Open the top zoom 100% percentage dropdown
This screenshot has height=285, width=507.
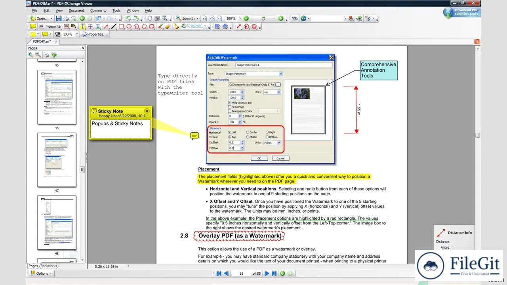pos(239,18)
